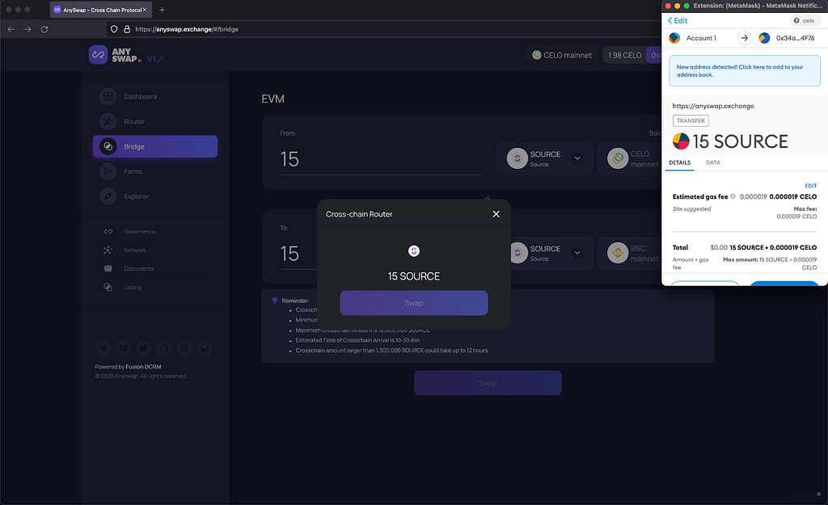Screen dimensions: 828x505
Task: Open the Explorer sidebar item
Action: [x=154, y=196]
